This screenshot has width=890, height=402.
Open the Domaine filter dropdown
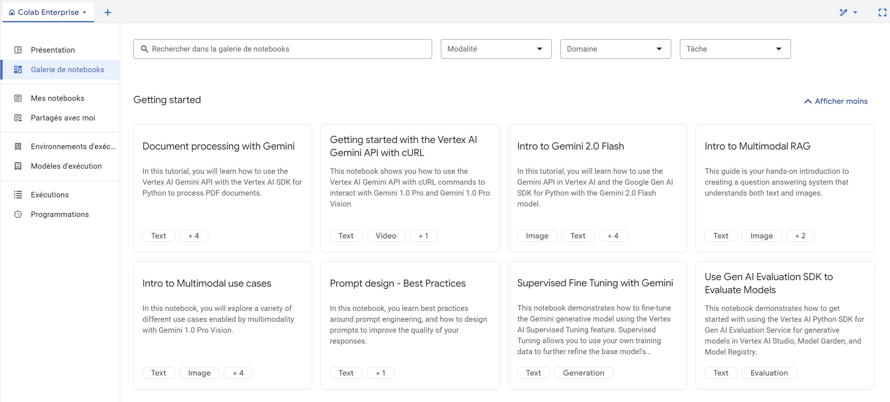coord(616,49)
